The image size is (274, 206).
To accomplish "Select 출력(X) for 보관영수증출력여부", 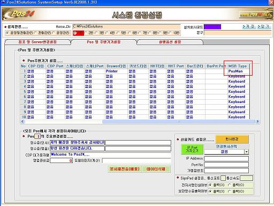I will point(210,192).
